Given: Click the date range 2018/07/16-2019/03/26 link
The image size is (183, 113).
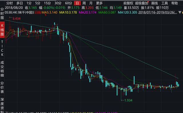Looking at the screenshot, I should [158, 12].
